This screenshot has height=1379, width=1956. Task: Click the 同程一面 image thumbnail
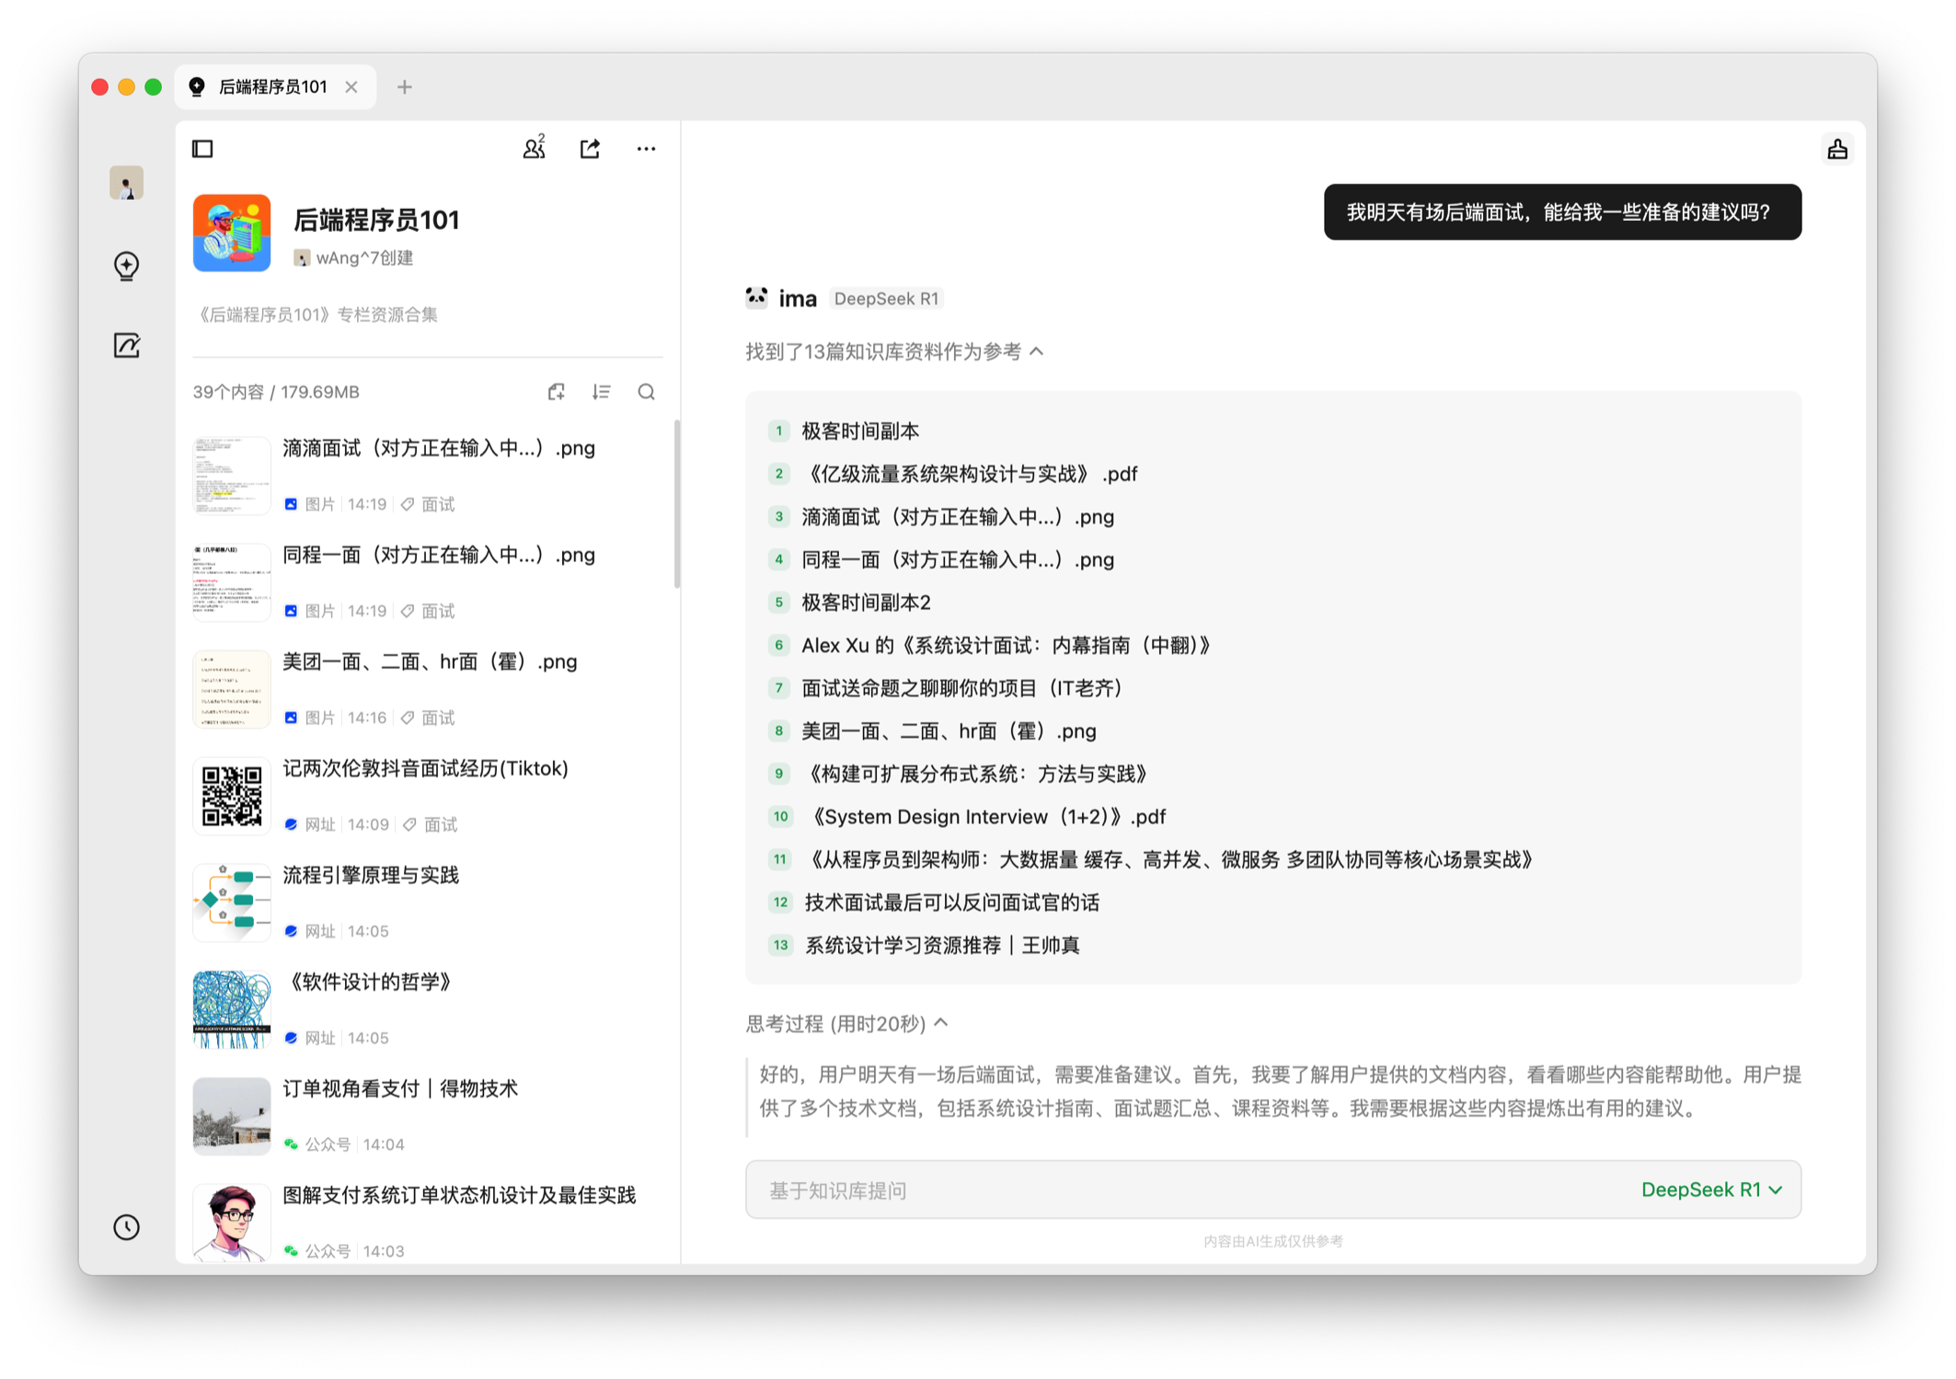coord(232,581)
